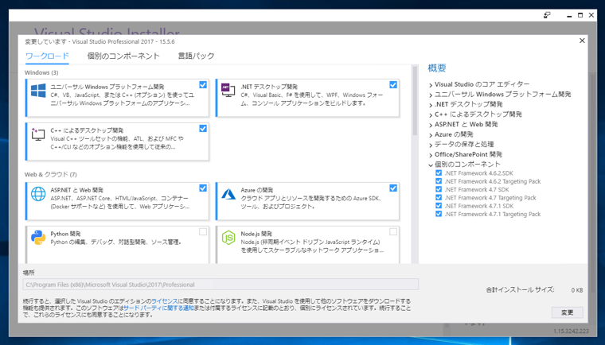Uncheck Azure の開発 workload
Image resolution: width=605 pixels, height=345 pixels.
tap(393, 188)
